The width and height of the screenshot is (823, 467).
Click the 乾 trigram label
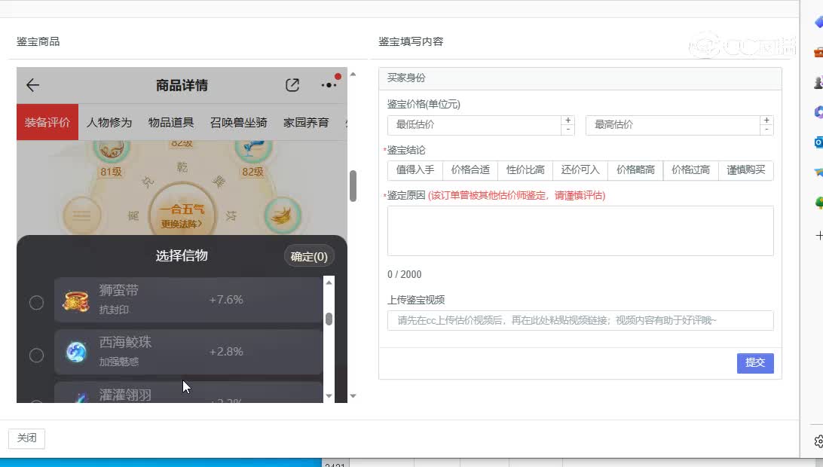tap(182, 167)
